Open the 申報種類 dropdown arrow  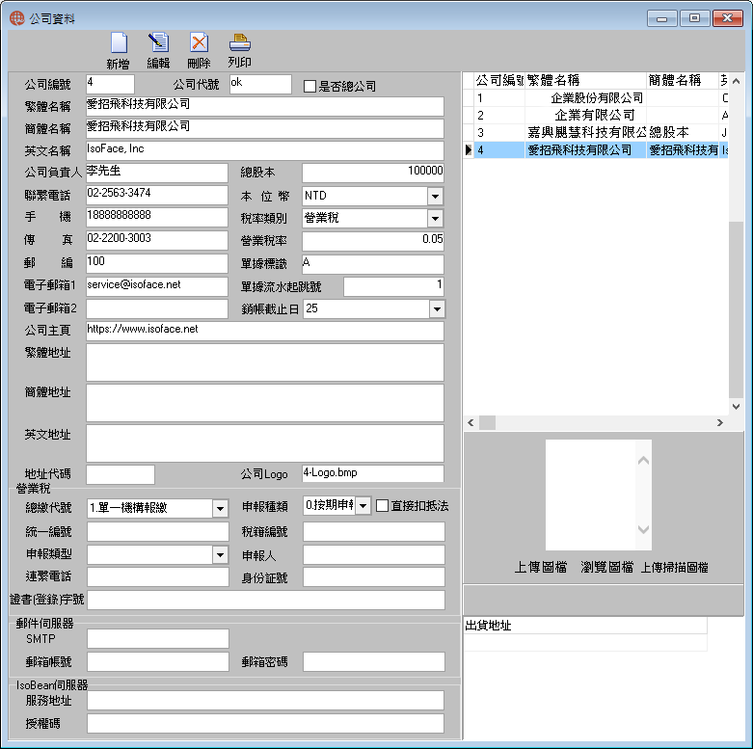point(363,505)
